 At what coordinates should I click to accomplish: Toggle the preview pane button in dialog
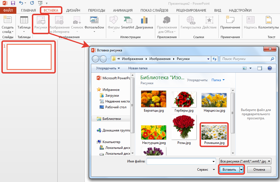(260, 68)
